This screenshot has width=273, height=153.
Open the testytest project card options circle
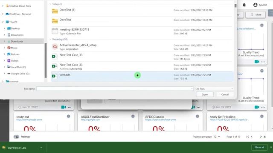[68, 116]
